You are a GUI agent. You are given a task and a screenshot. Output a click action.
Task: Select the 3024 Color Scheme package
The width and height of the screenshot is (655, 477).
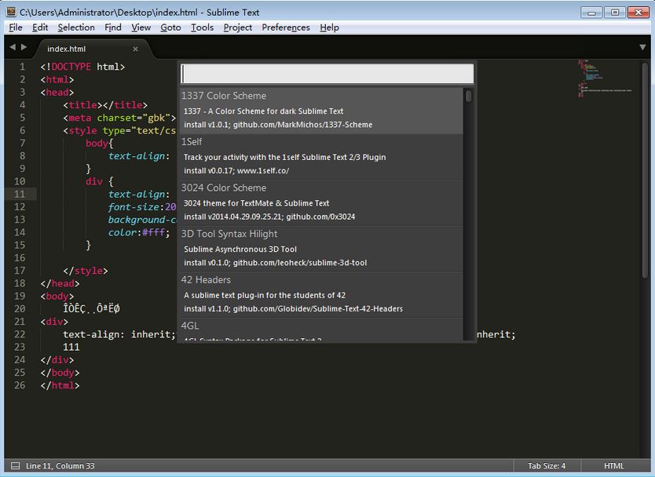(320, 203)
